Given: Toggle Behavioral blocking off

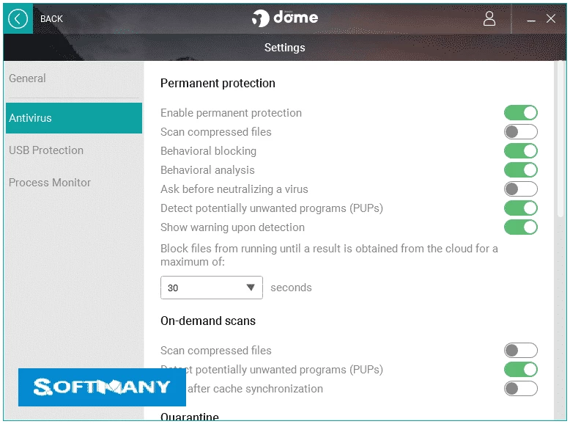Looking at the screenshot, I should [520, 151].
